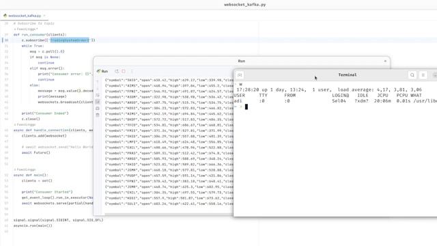This screenshot has height=246, width=437.
Task: Click the '20:06m' JCPU value in Terminal
Action: tap(382, 101)
